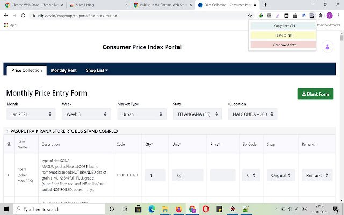Click the blue extension icon left of active one
The image size is (344, 215).
pyautogui.click(x=304, y=16)
